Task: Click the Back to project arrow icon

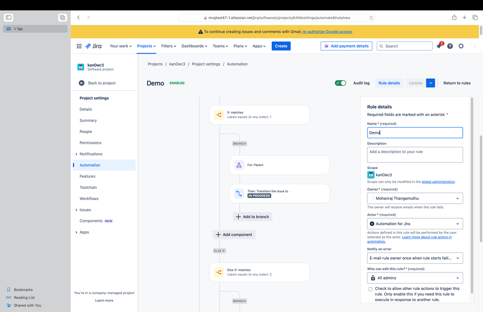Action: coord(82,83)
